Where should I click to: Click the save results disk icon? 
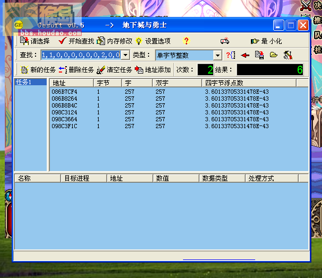259,55
